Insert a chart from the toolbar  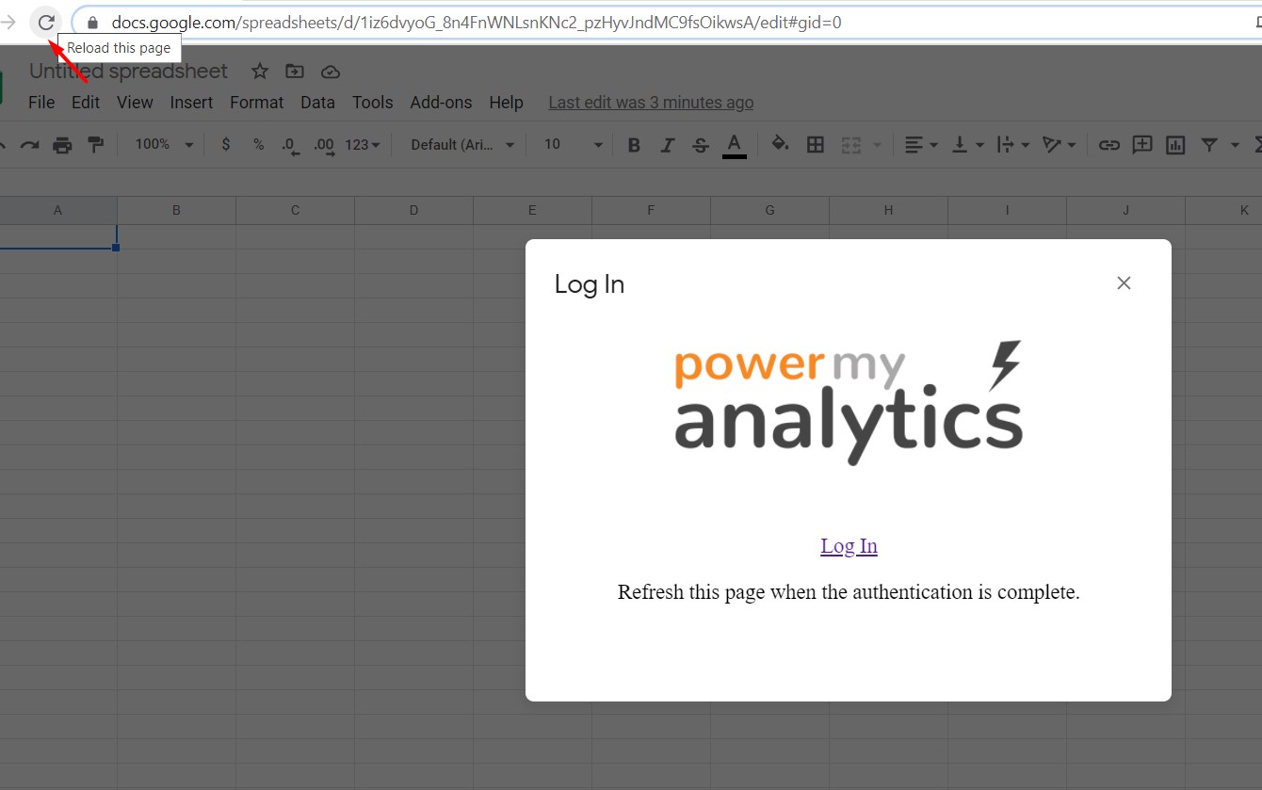click(1174, 144)
